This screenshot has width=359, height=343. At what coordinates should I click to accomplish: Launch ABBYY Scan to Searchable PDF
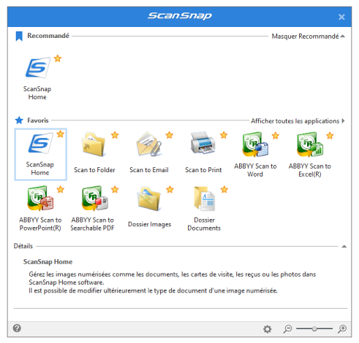click(x=93, y=208)
